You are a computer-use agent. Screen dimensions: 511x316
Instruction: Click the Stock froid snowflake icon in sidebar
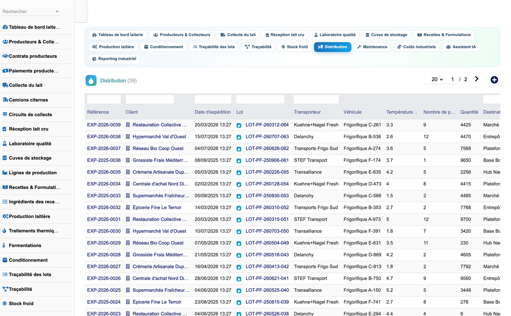(x=5, y=304)
